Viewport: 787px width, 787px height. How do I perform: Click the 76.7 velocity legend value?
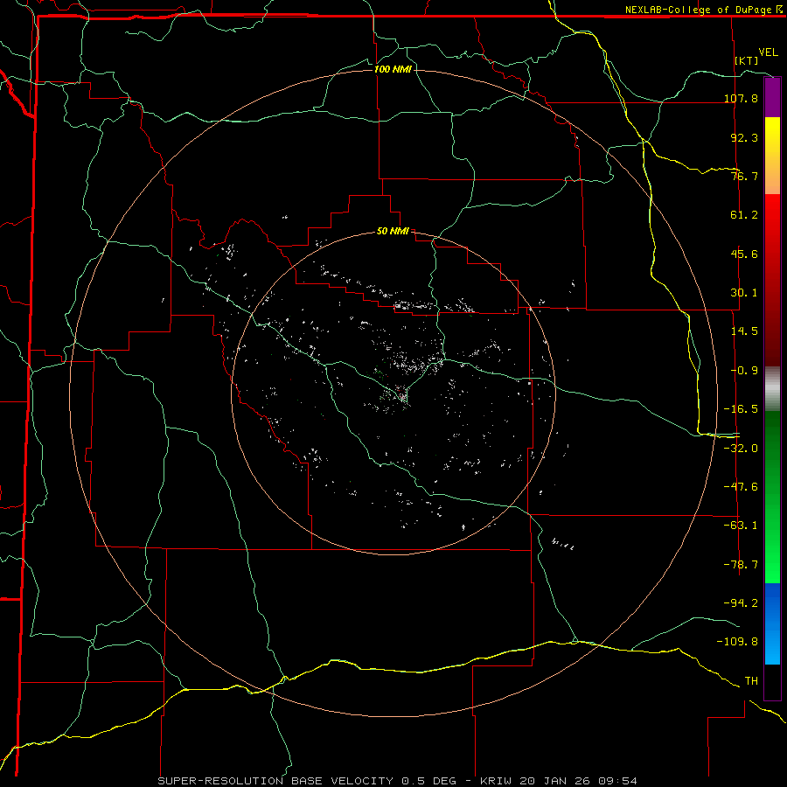point(744,176)
